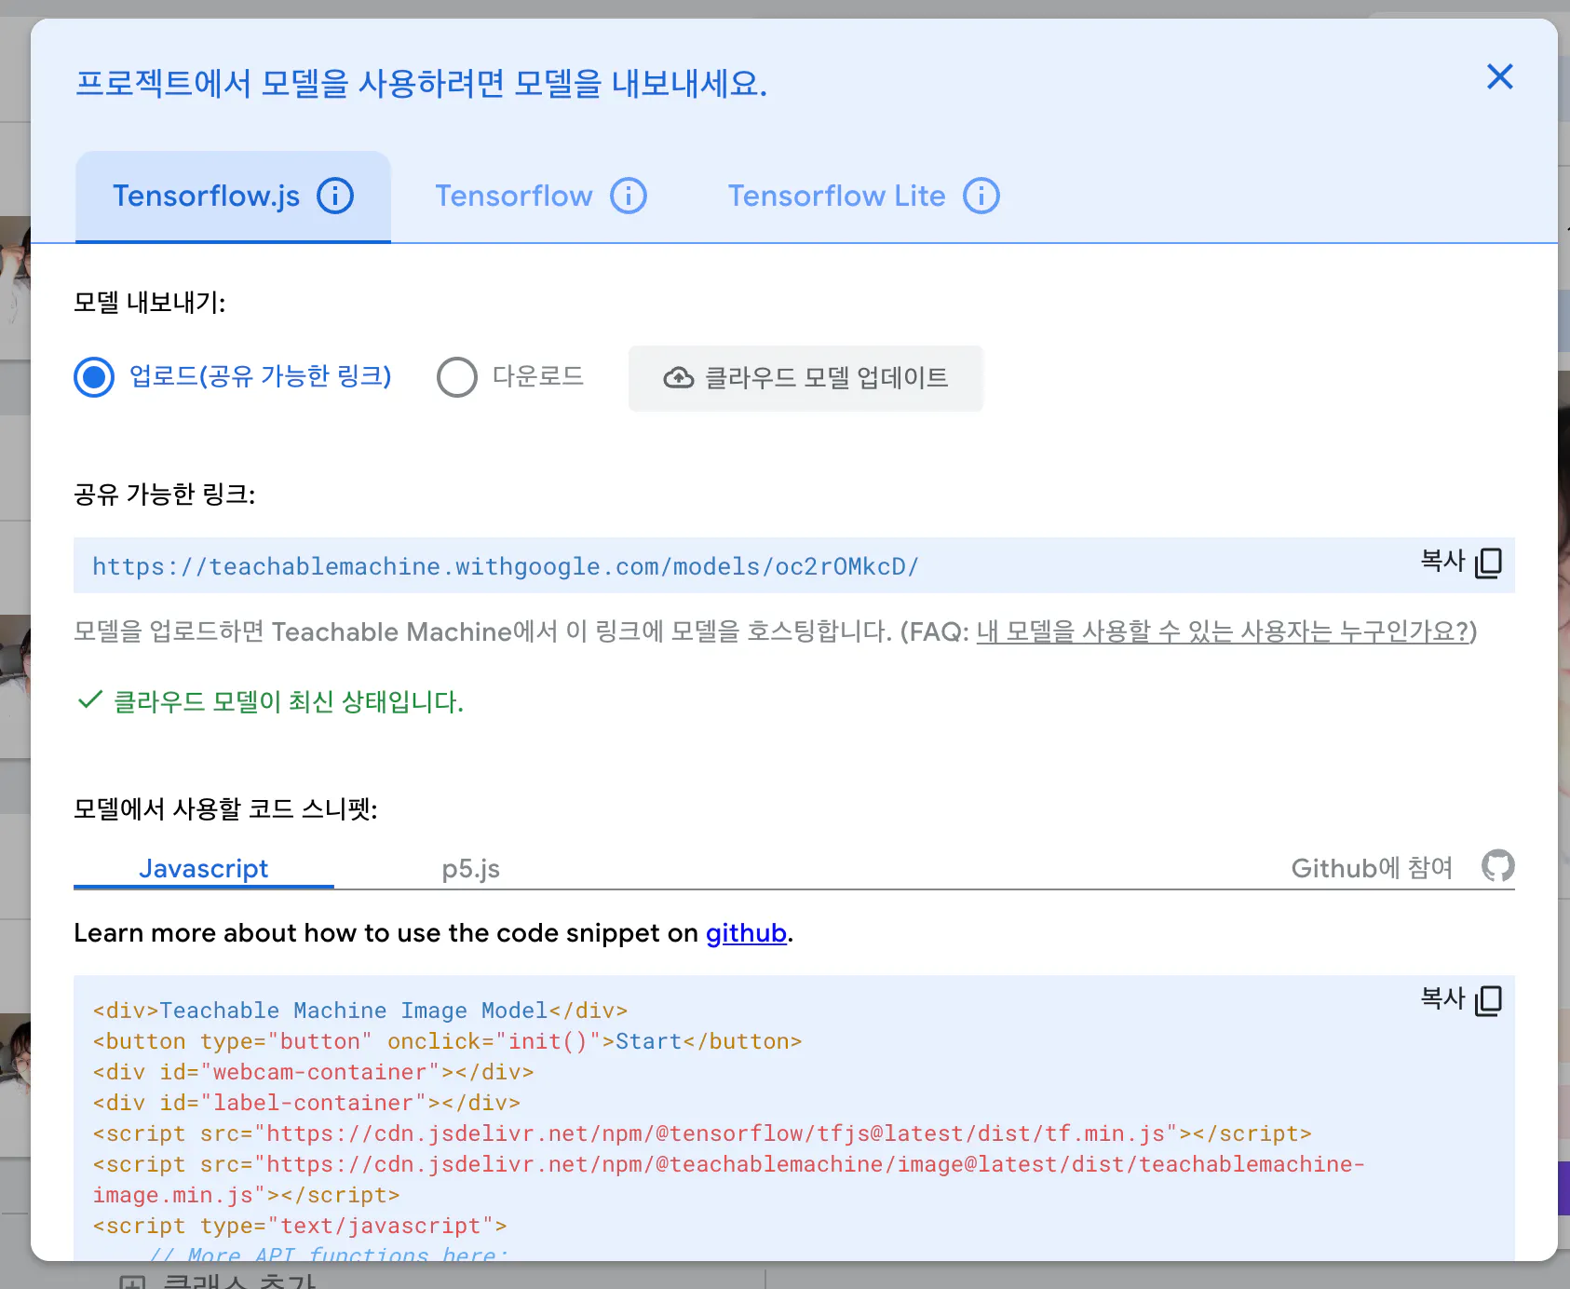The width and height of the screenshot is (1570, 1289).
Task: Close the export model dialog
Action: pyautogui.click(x=1499, y=76)
